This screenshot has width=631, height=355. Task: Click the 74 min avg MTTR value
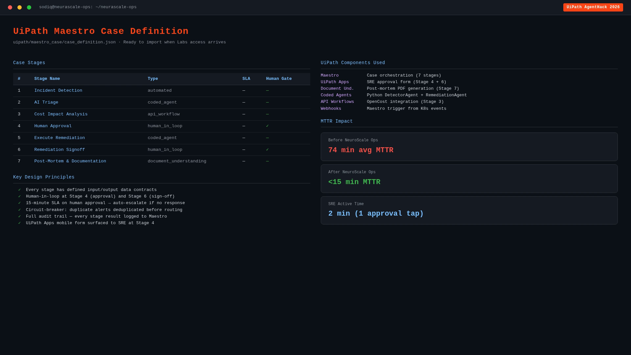361,150
